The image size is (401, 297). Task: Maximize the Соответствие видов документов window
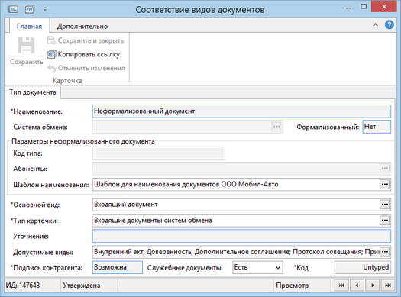(x=364, y=7)
